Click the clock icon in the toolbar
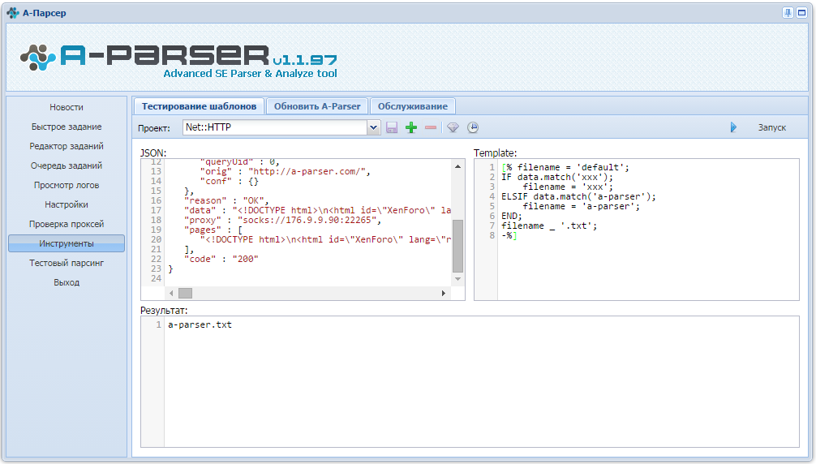This screenshot has width=816, height=464. click(473, 127)
